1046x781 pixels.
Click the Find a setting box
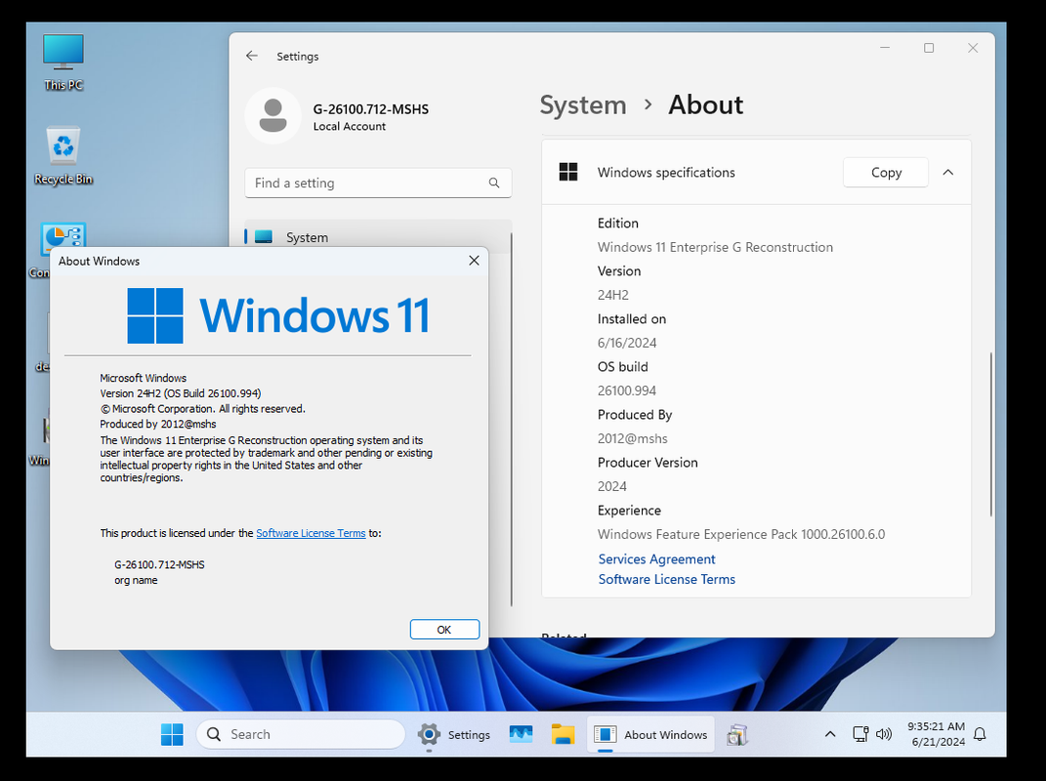[x=378, y=183]
